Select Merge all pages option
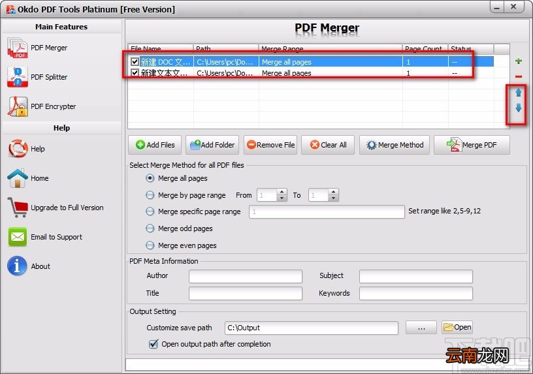 point(150,178)
